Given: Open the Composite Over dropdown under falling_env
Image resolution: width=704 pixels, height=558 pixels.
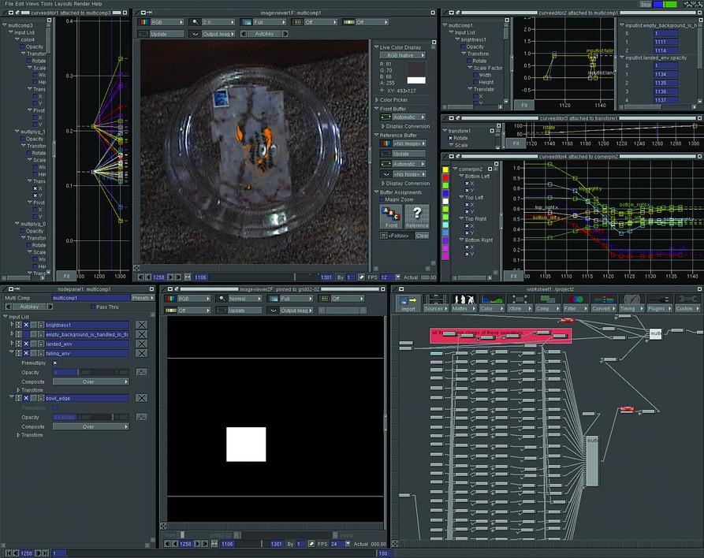Looking at the screenshot, I should (90, 381).
